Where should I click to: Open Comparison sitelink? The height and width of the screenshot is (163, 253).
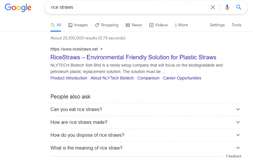148,78
